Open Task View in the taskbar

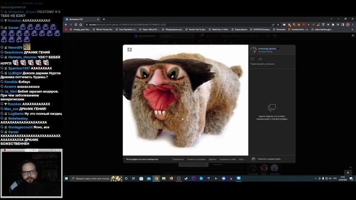133,179
